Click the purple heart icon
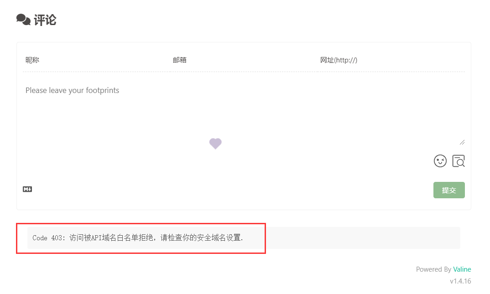Viewport: 490px width, 294px height. click(215, 144)
